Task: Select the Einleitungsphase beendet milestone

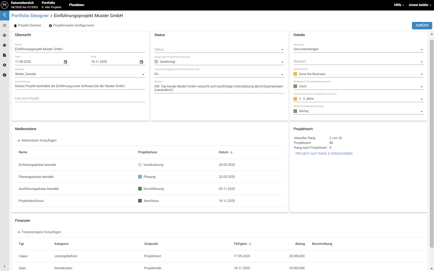Action: pyautogui.click(x=37, y=165)
